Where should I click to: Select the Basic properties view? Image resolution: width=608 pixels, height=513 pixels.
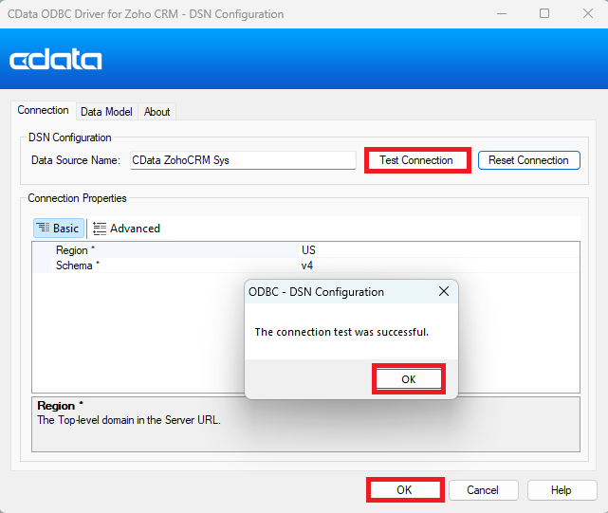pos(59,228)
